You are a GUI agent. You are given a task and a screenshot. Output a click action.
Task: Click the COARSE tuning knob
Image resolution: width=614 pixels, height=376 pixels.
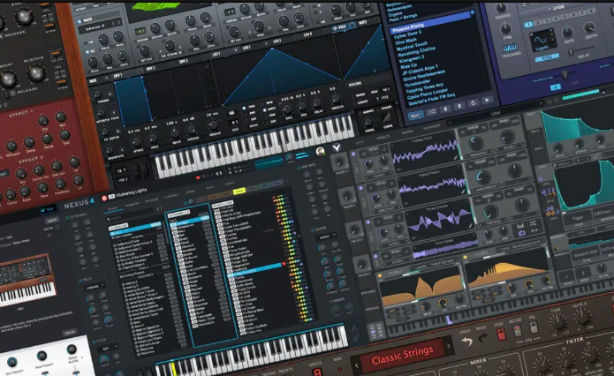[x=503, y=7]
